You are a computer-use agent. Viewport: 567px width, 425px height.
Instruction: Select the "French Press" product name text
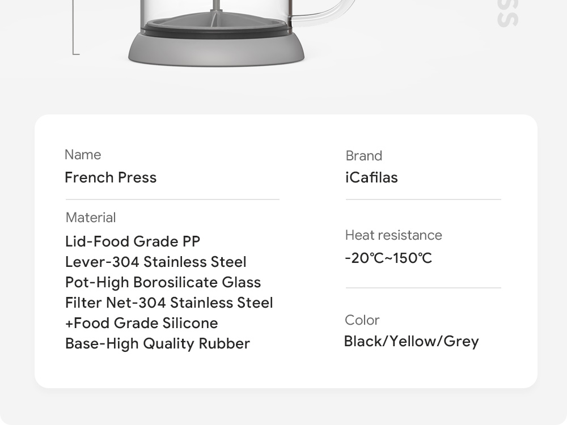pyautogui.click(x=111, y=177)
